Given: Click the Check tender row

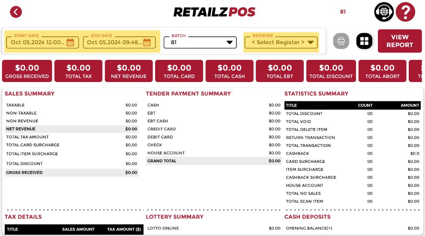Looking at the screenshot, I should tap(214, 145).
